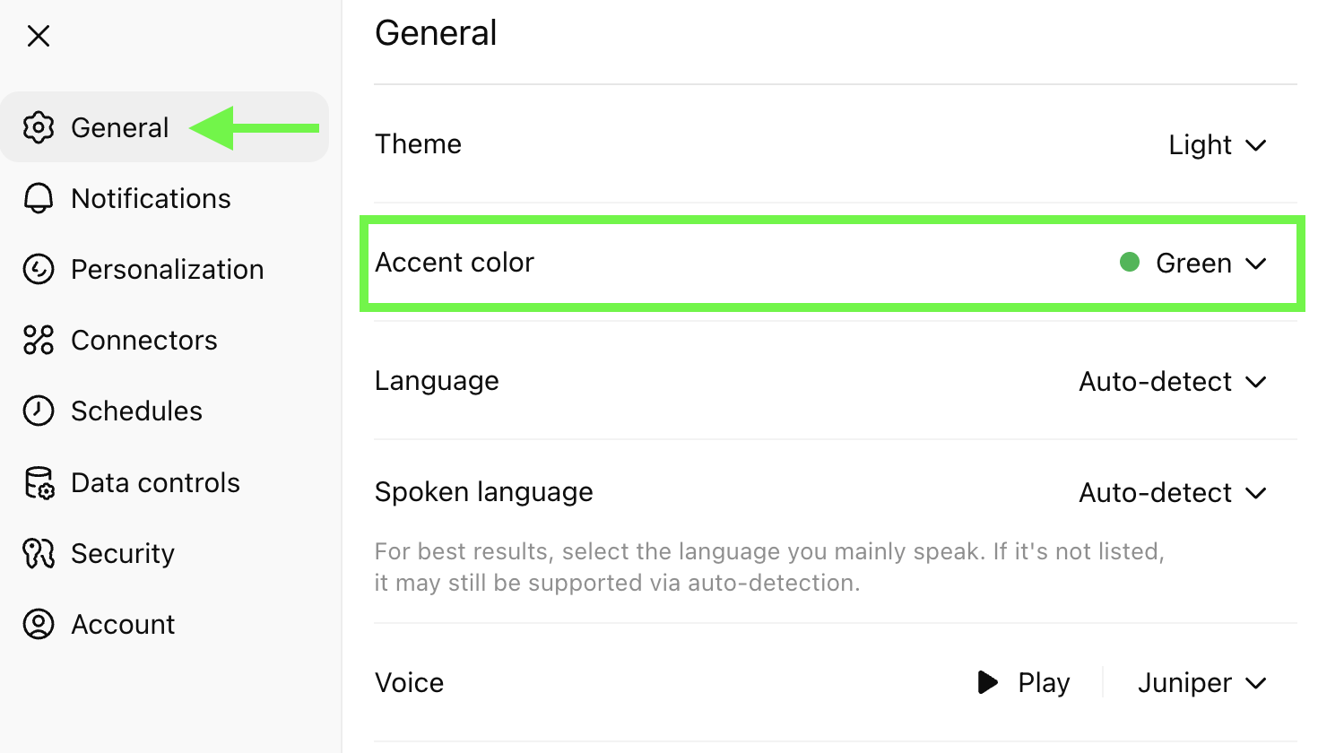Click the Security keys icon

click(39, 553)
